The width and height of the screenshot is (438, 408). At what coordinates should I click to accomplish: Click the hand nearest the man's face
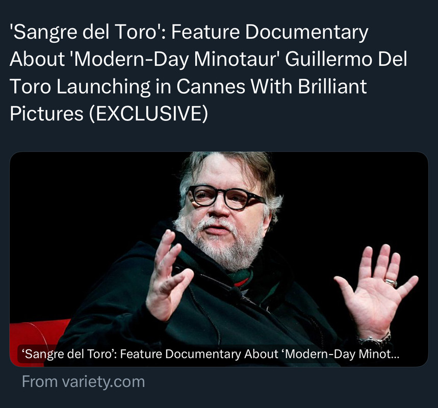167,275
